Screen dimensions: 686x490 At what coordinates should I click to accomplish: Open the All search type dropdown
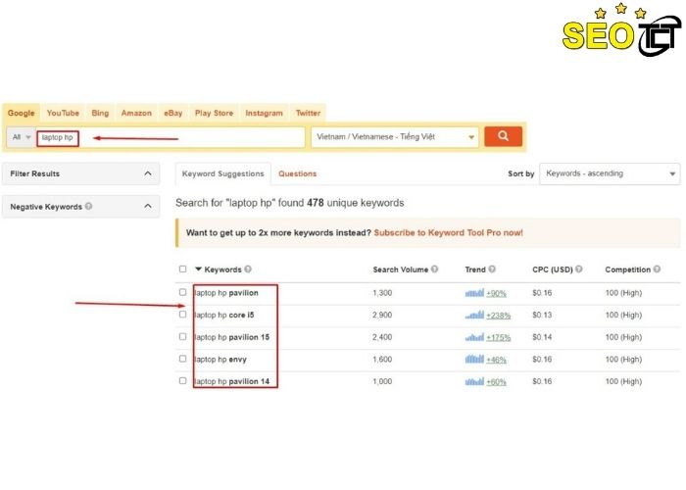(x=21, y=137)
